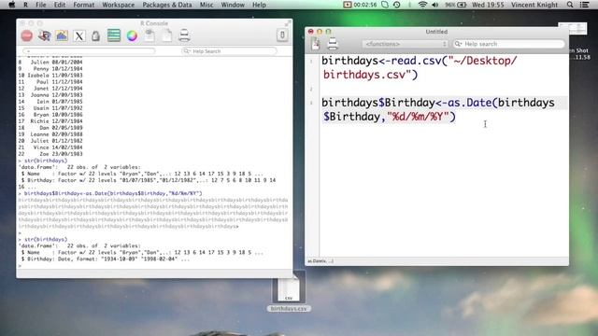Open the Packages & Data menu
This screenshot has height=336, width=598.
[167, 5]
